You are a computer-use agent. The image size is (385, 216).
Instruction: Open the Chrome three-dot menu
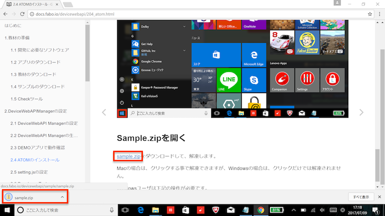[x=379, y=14]
